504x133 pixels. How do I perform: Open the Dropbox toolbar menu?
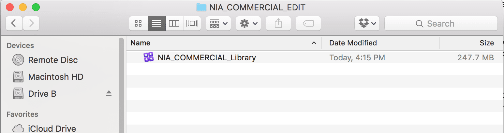pos(367,23)
